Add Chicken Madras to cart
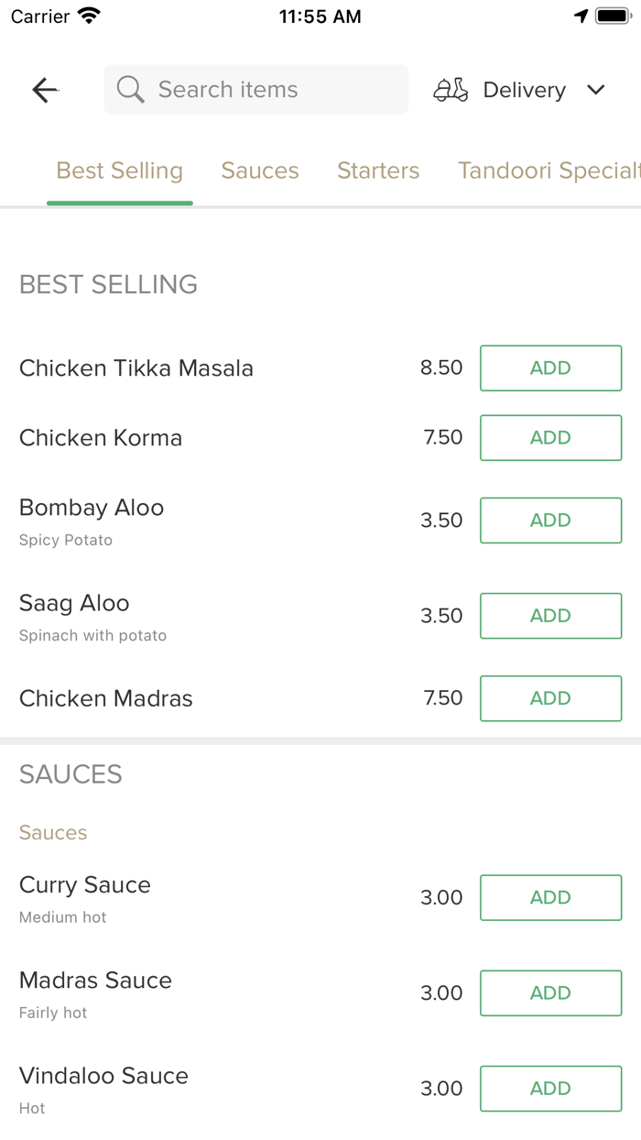This screenshot has height=1140, width=641. 550,698
